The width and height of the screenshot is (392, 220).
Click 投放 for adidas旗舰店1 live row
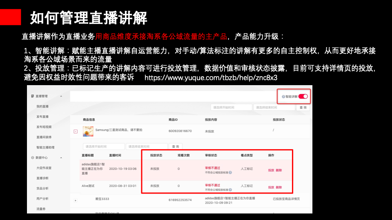tap(271, 170)
